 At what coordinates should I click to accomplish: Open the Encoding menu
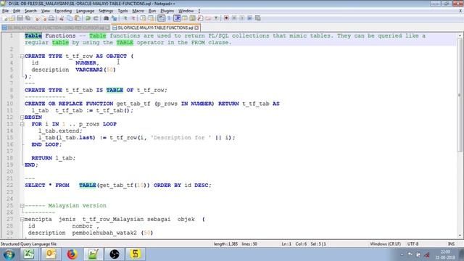(63, 11)
